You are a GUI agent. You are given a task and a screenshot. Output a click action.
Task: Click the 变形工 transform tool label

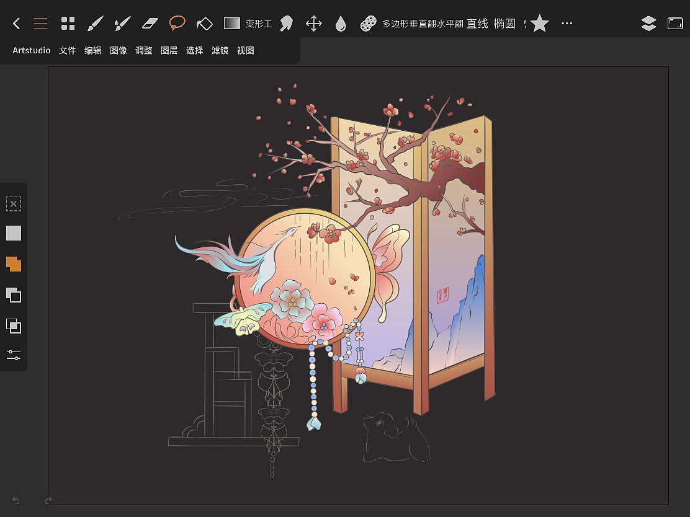point(259,24)
